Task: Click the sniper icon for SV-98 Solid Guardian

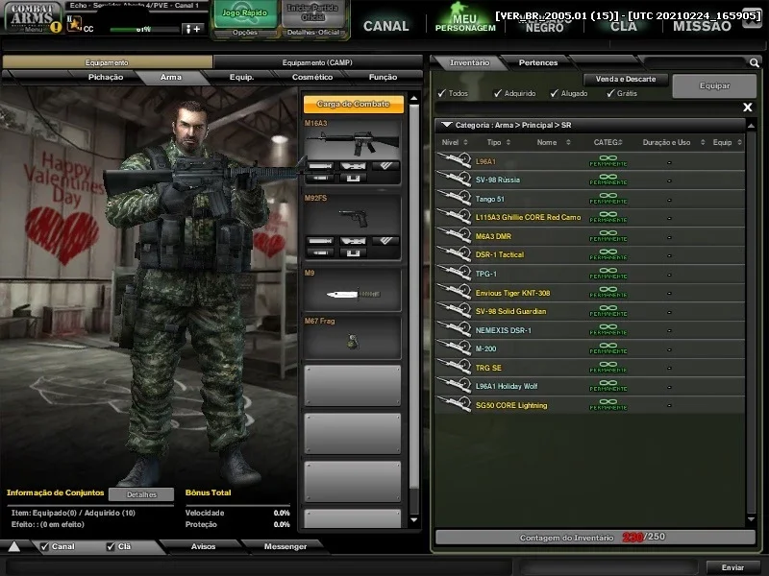Action: [x=454, y=310]
